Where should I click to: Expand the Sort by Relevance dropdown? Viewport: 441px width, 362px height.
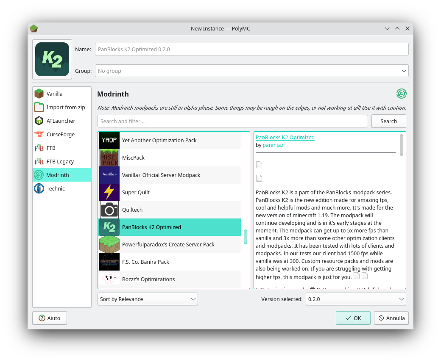148,299
